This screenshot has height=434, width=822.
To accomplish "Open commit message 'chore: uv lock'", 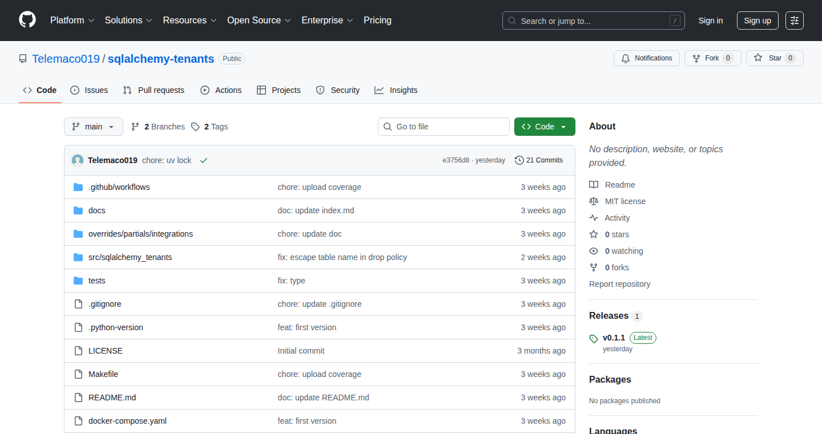I will pos(167,160).
